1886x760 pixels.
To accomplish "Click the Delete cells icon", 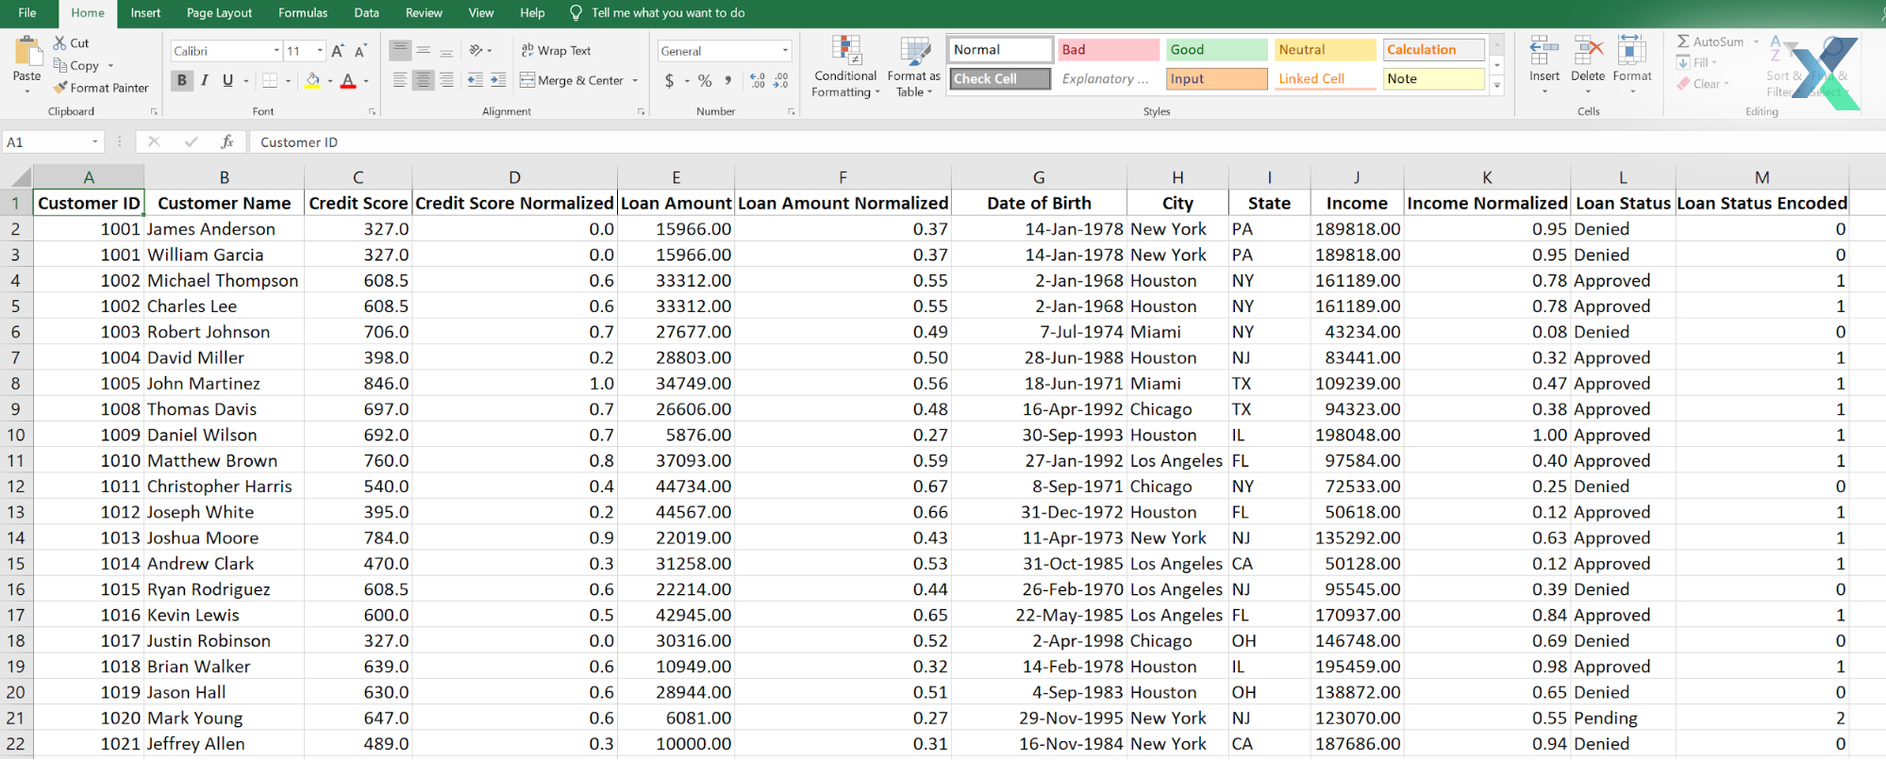I will tap(1588, 51).
